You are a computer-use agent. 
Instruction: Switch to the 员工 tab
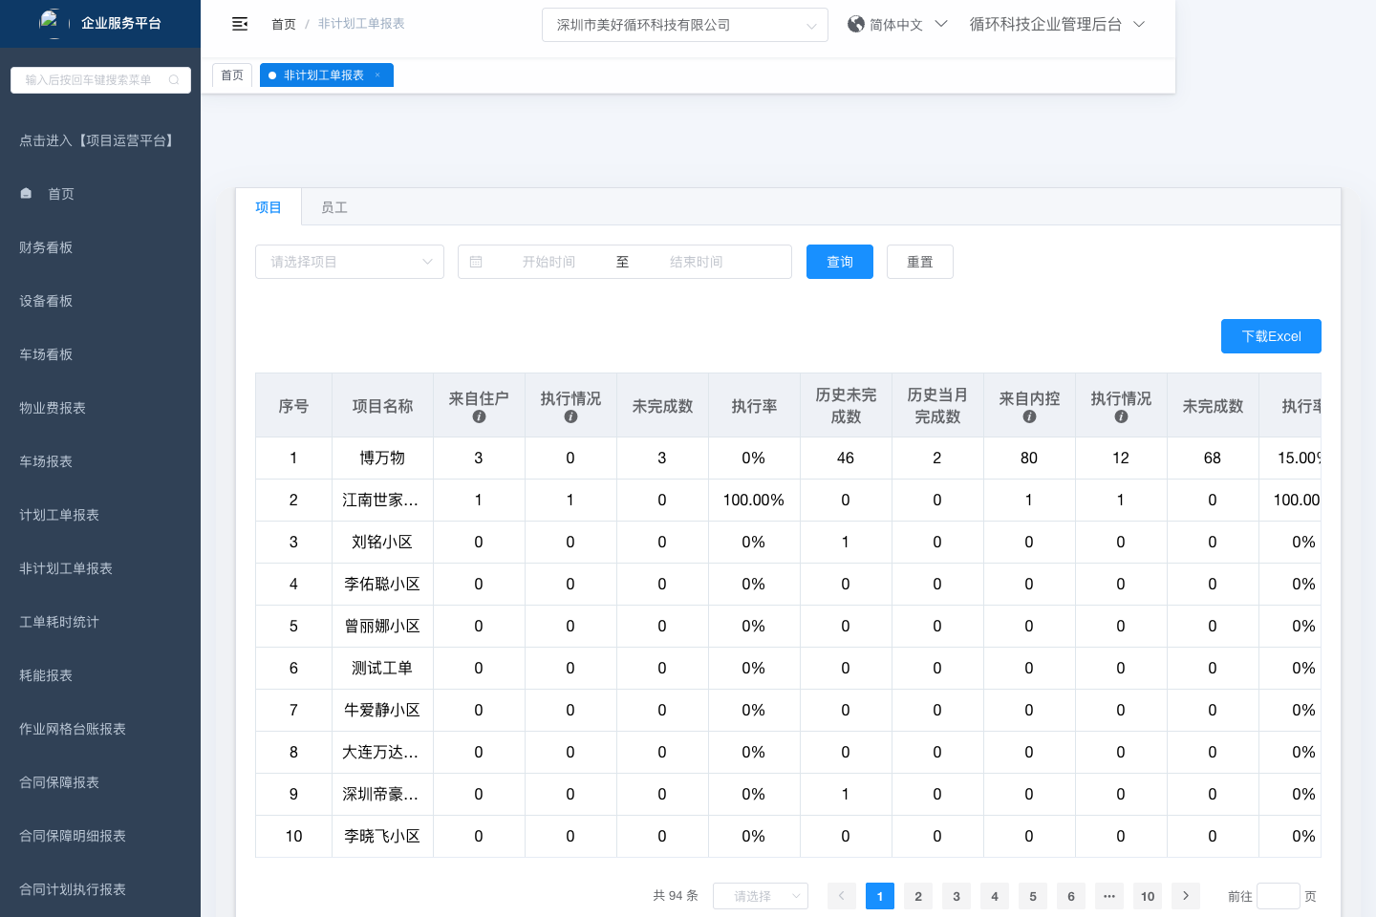pyautogui.click(x=333, y=207)
